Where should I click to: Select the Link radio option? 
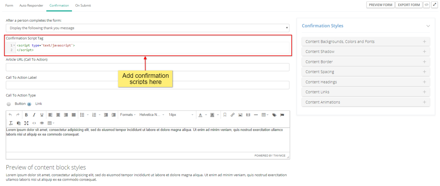point(29,104)
